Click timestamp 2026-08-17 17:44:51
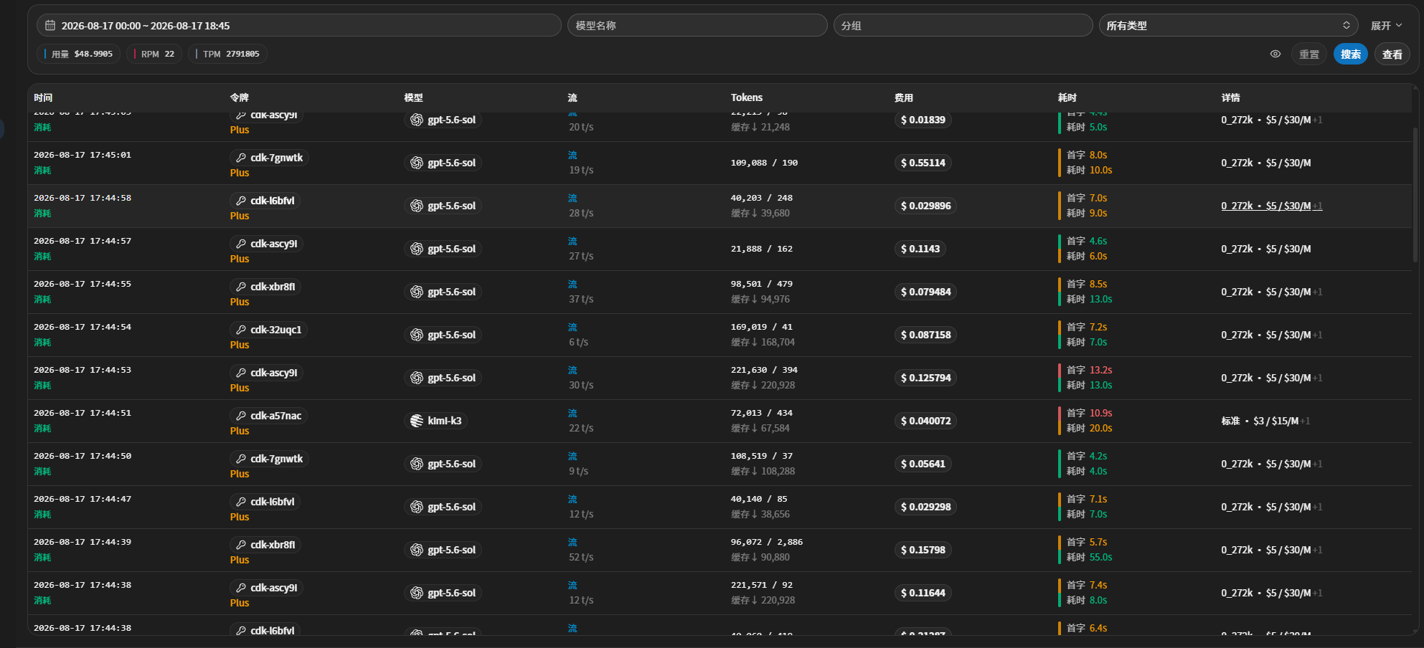Image resolution: width=1424 pixels, height=648 pixels. pyautogui.click(x=82, y=413)
